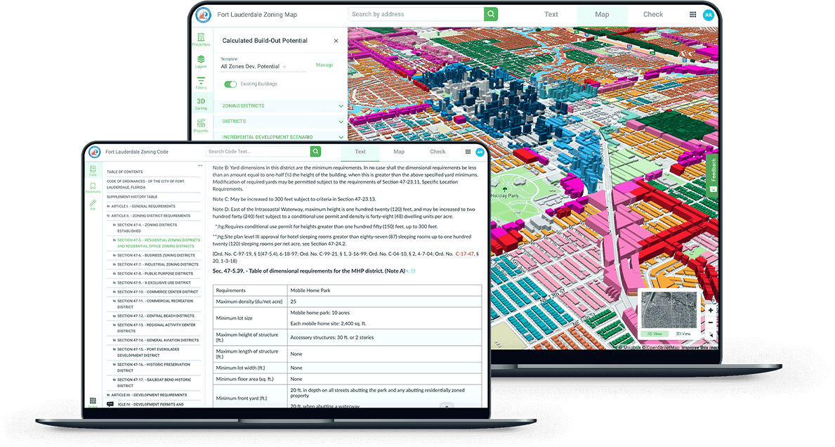The width and height of the screenshot is (835, 447).
Task: Run the address search with magnifier button
Action: [490, 13]
